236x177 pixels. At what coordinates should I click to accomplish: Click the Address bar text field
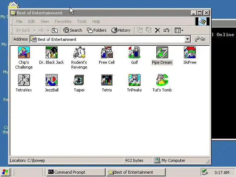click(x=107, y=39)
